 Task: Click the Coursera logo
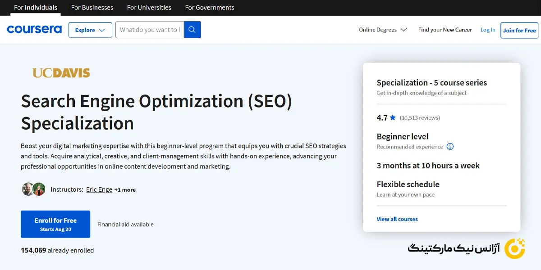pos(34,30)
